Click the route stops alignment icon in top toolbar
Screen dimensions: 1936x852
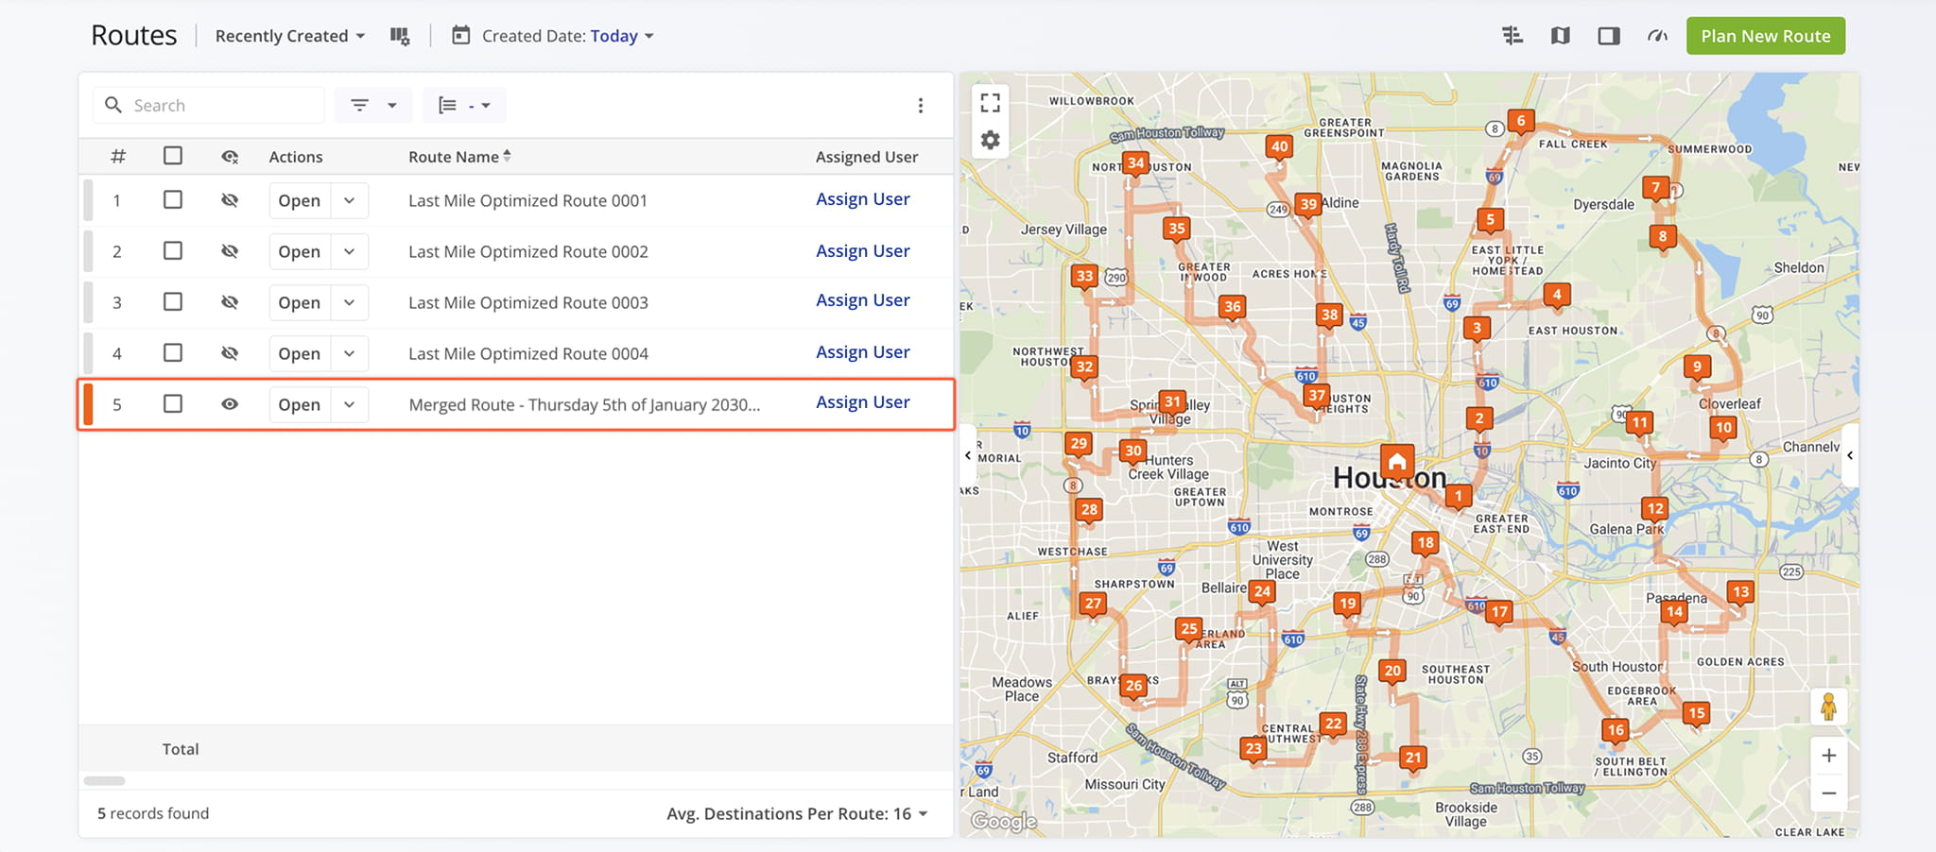(1512, 35)
